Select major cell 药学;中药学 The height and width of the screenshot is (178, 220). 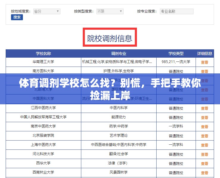click(x=119, y=126)
